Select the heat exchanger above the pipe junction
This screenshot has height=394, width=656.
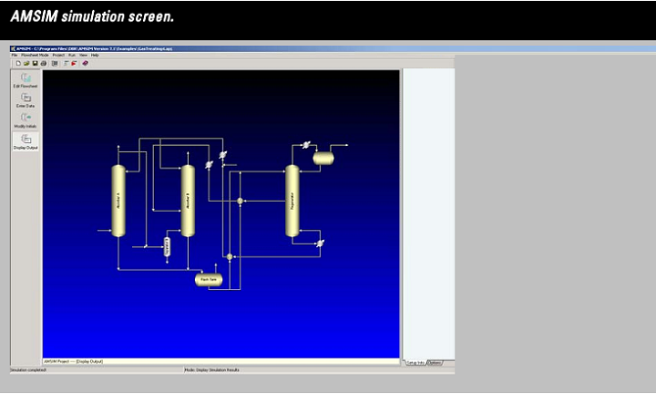click(223, 154)
